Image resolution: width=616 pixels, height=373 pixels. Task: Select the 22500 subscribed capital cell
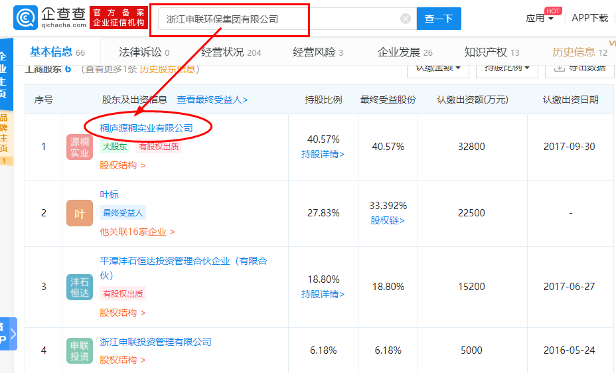pos(471,213)
